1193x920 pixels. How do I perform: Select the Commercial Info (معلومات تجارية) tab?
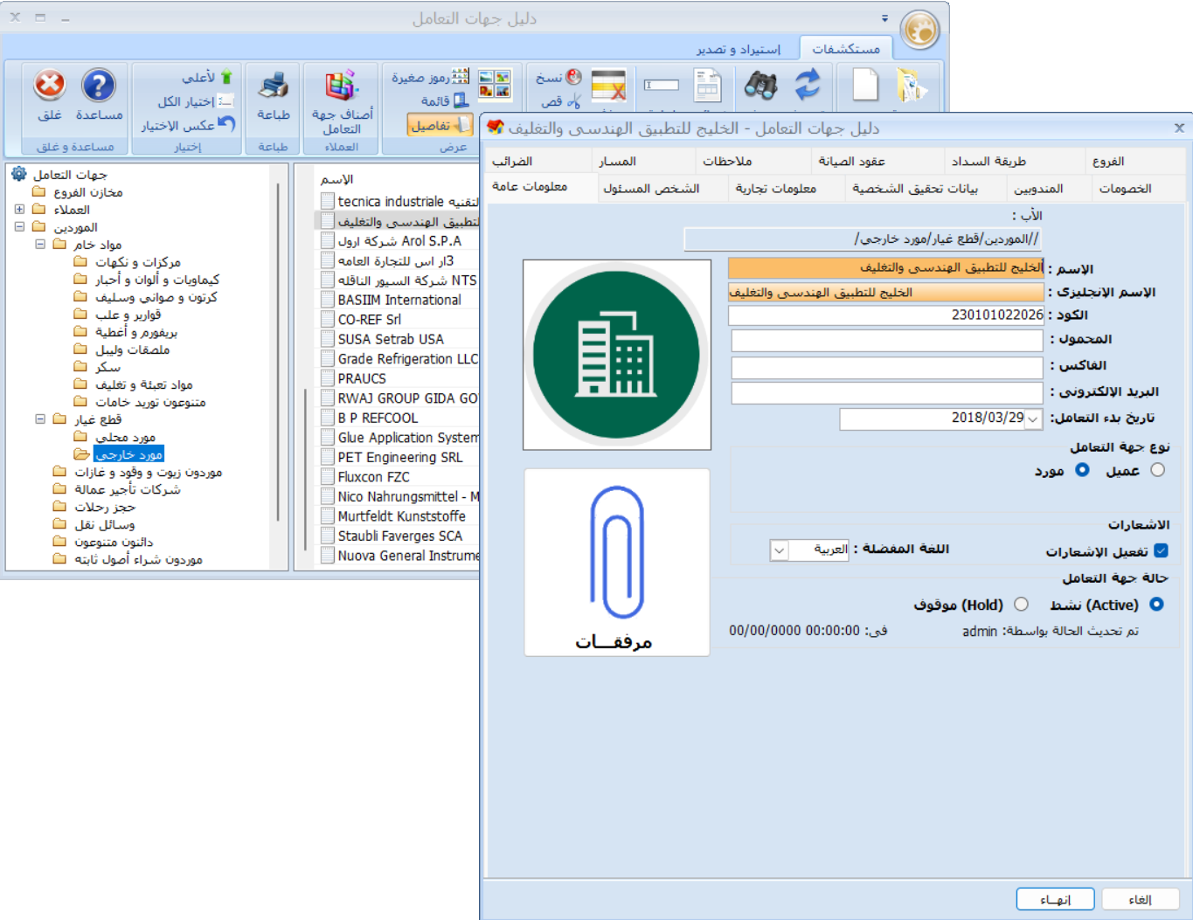pyautogui.click(x=775, y=189)
